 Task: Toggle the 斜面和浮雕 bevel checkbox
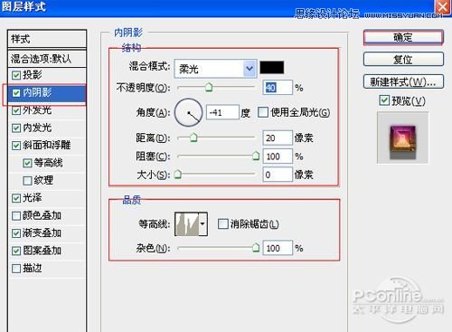[16, 146]
